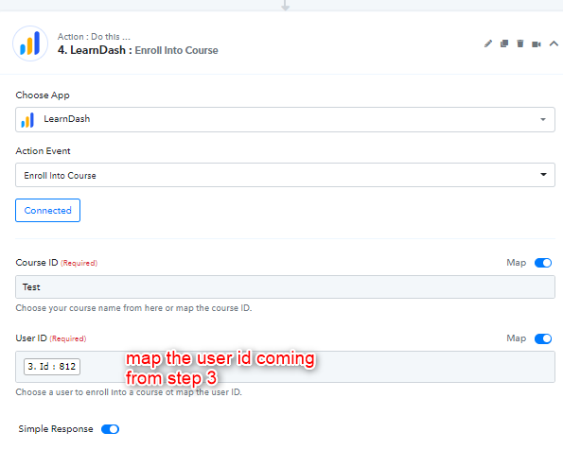Click the LearnDash app name in selector
The width and height of the screenshot is (563, 450).
coord(67,119)
